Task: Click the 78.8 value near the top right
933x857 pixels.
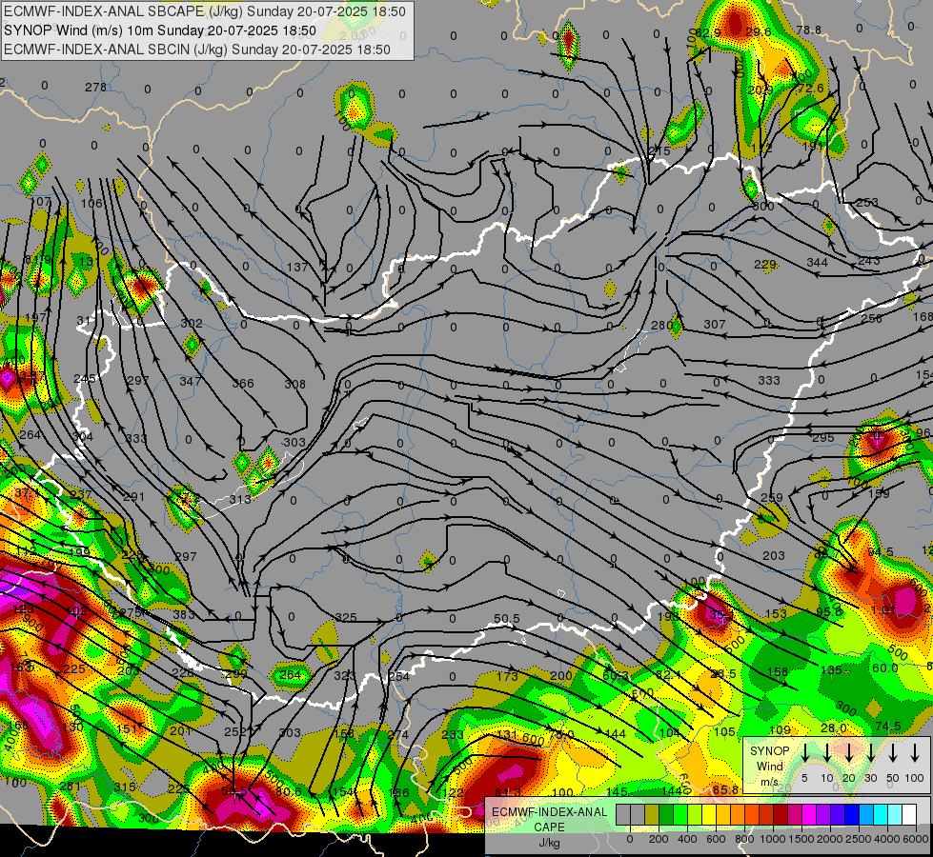Action: (809, 30)
